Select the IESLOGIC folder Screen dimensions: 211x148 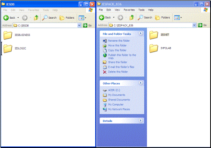click(x=15, y=48)
